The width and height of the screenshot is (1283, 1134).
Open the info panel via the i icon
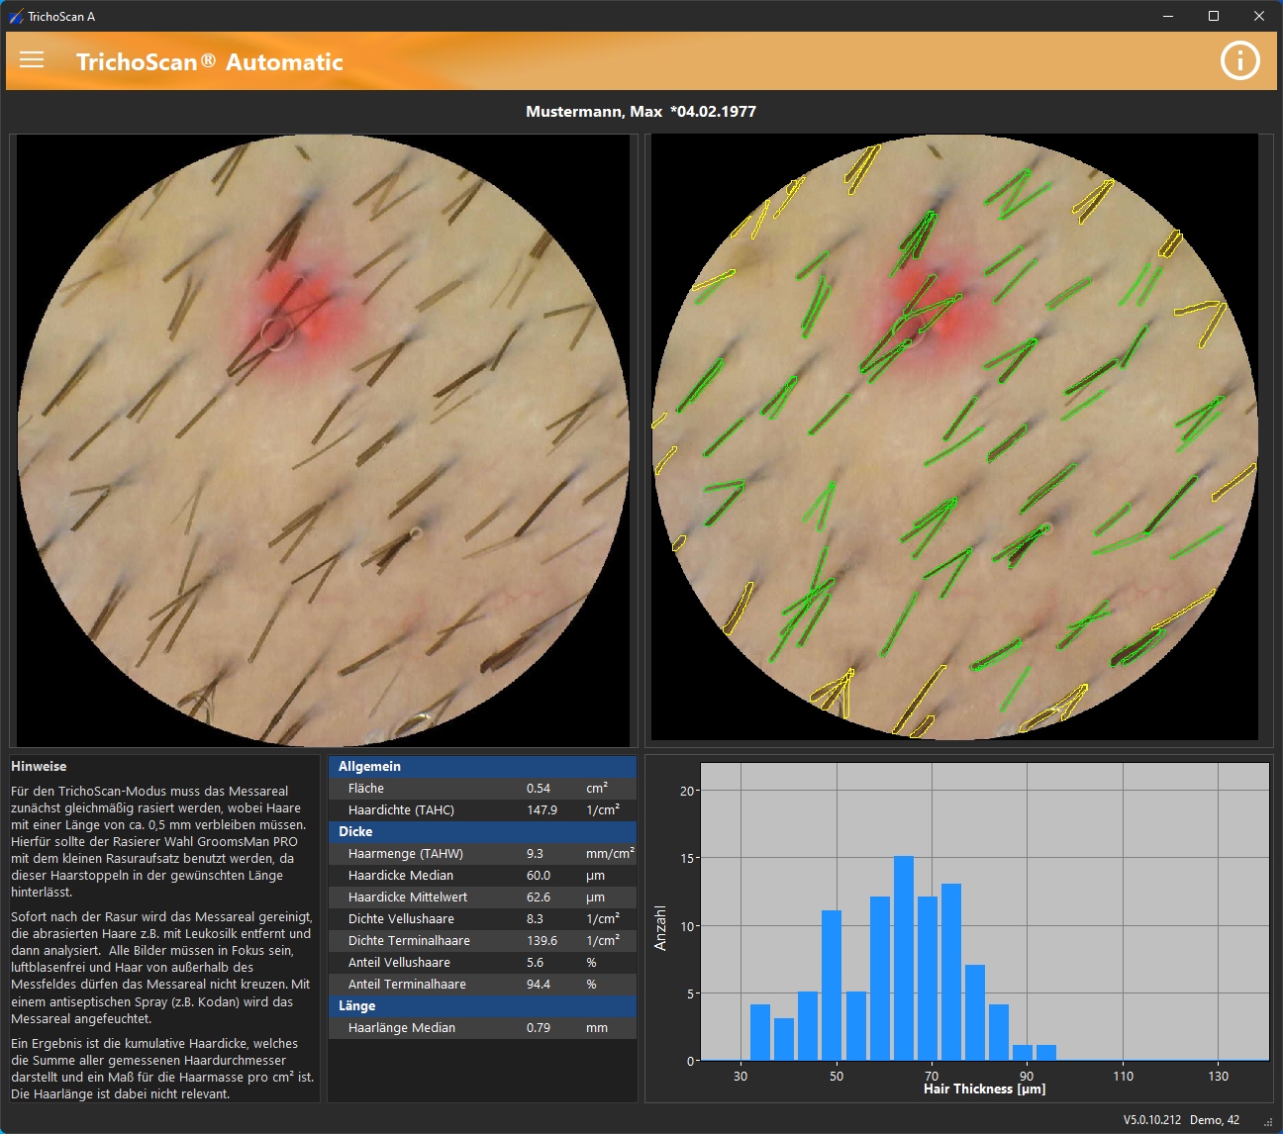pos(1239,60)
